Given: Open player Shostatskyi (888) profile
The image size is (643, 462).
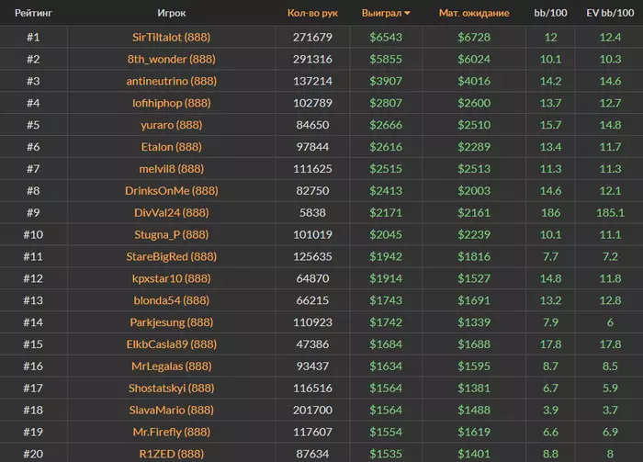Looking at the screenshot, I should tap(172, 389).
